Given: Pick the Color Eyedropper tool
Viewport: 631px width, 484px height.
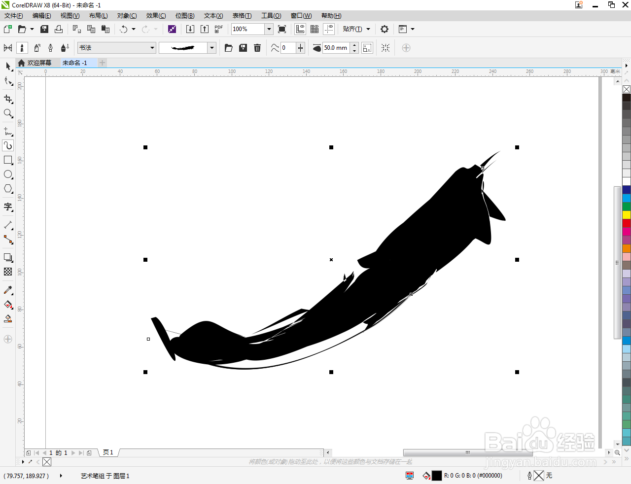Looking at the screenshot, I should pos(8,290).
